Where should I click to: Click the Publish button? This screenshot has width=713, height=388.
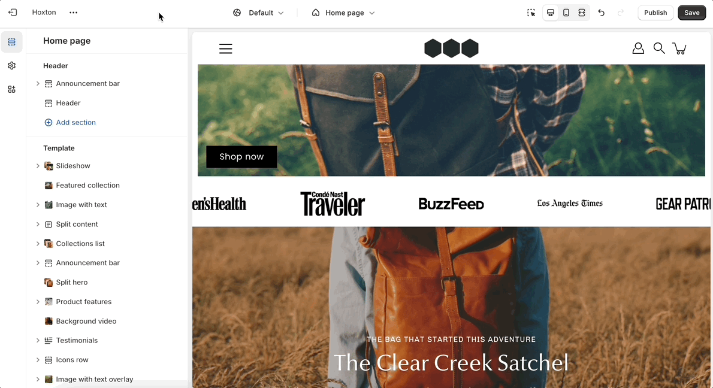[x=655, y=13]
